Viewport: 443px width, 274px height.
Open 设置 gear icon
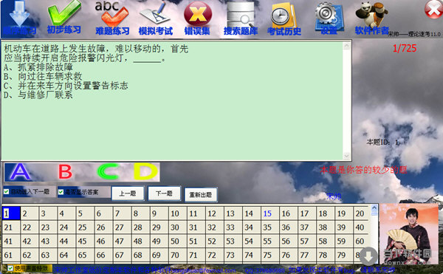329,18
